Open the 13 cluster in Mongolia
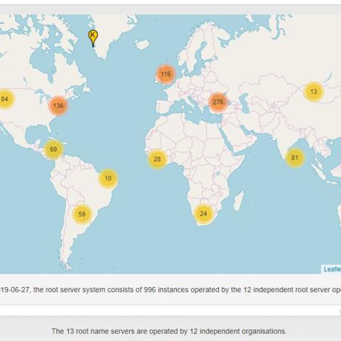 [314, 92]
